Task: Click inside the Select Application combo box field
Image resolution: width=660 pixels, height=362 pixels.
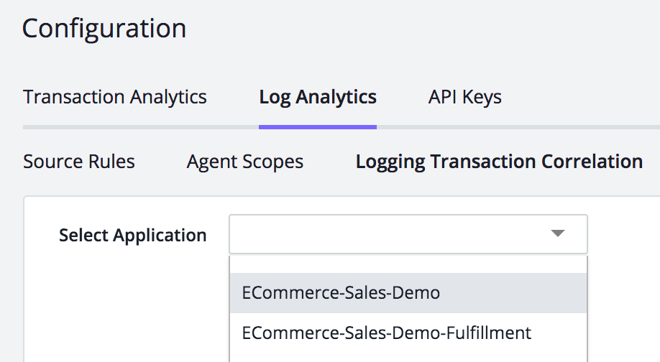Action: pyautogui.click(x=408, y=234)
